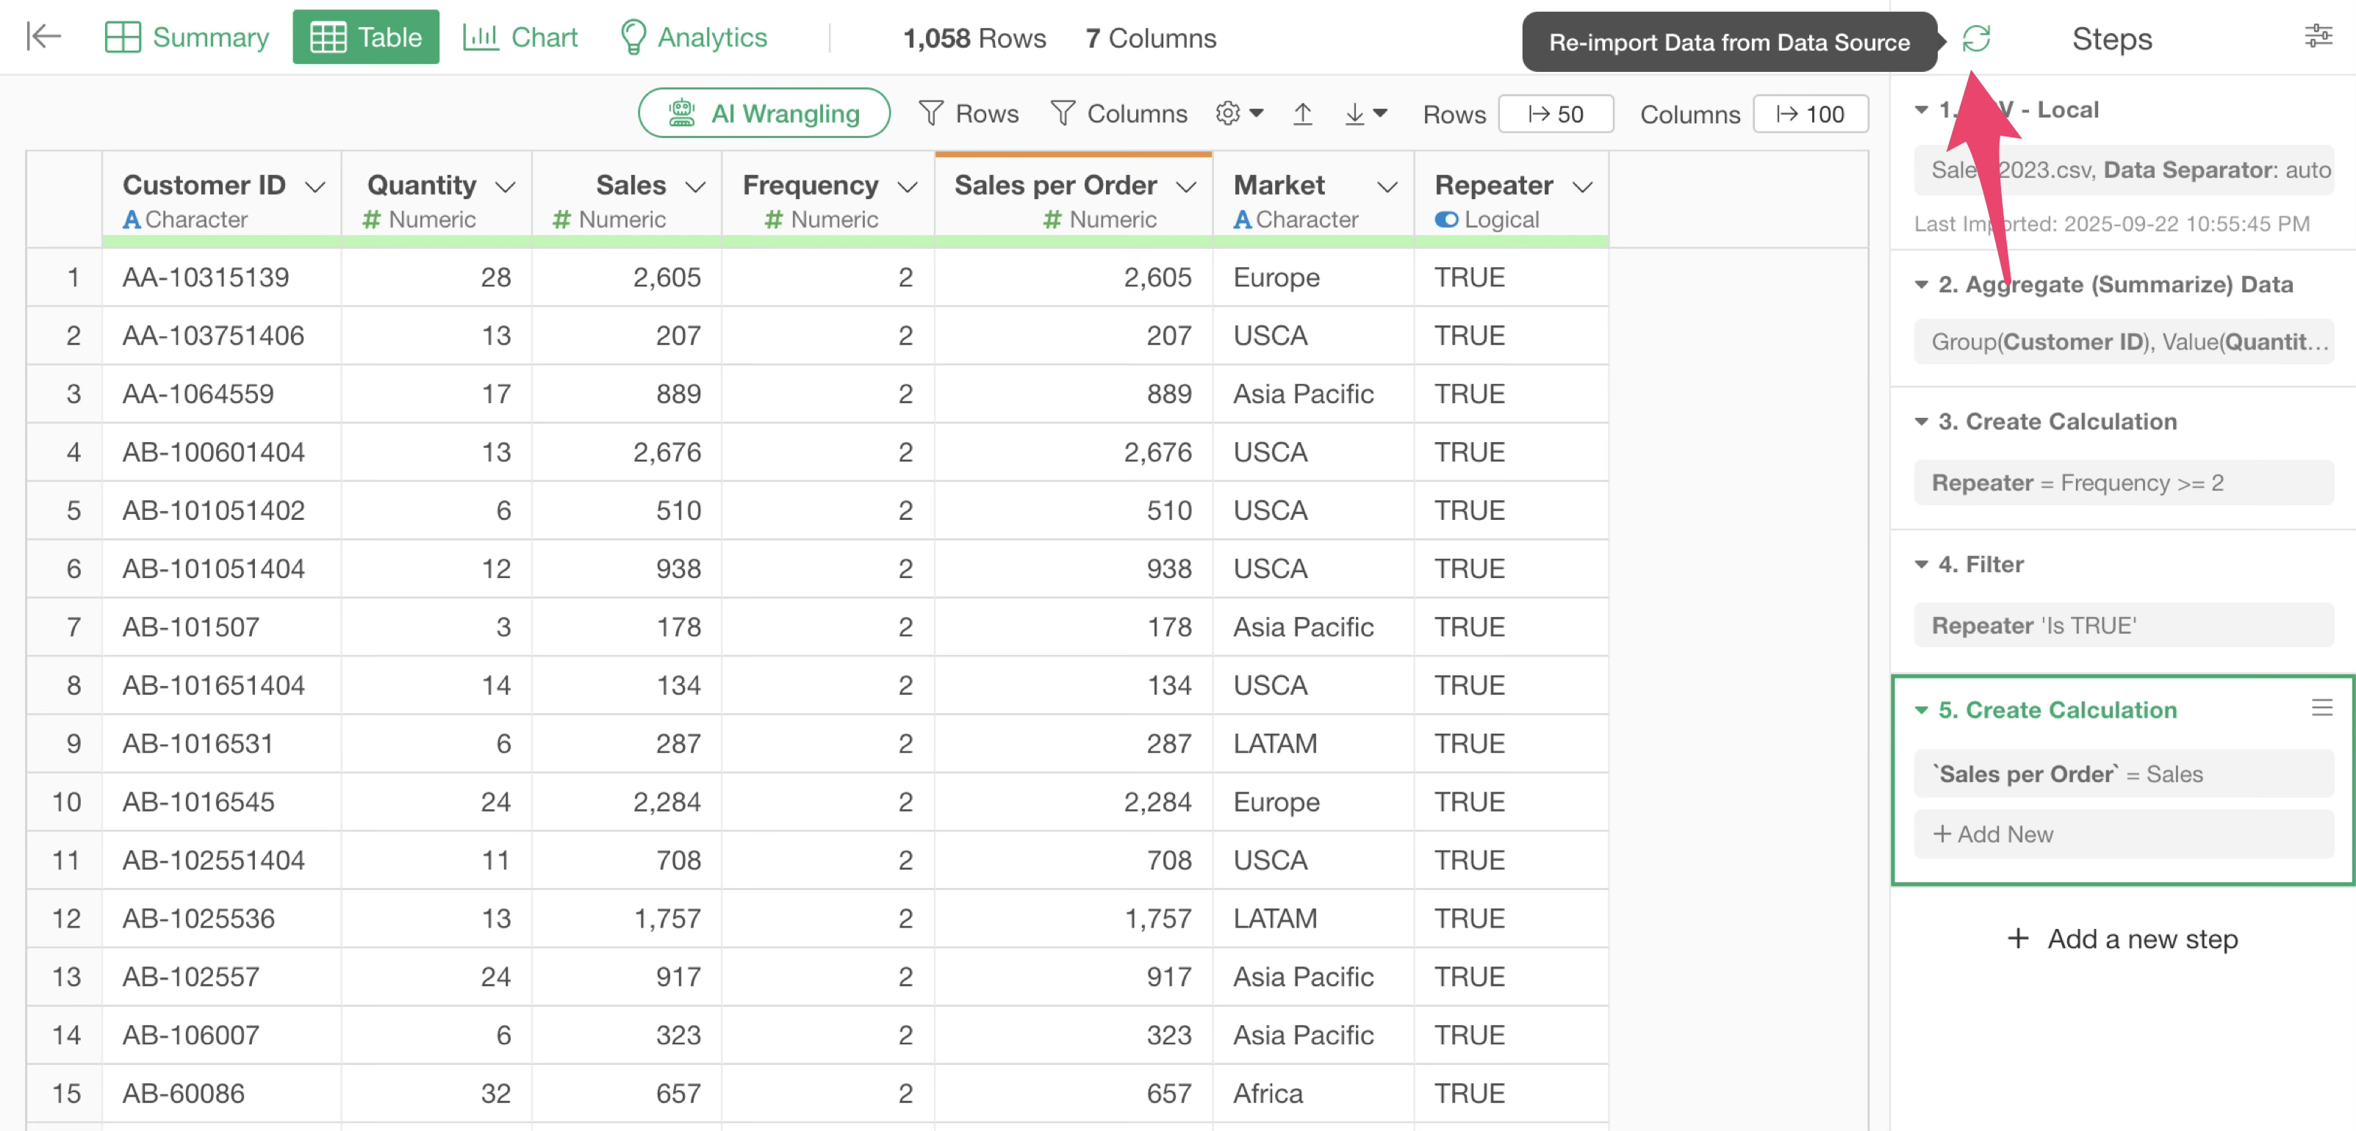This screenshot has height=1131, width=2356.
Task: Click Add a new step
Action: 2122,939
